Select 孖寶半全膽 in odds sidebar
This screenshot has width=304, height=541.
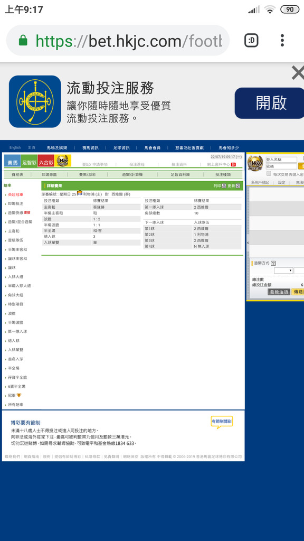tap(17, 377)
